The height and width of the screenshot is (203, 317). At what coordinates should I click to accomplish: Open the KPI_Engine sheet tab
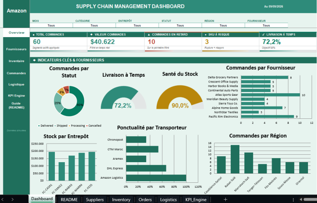(x=196, y=200)
